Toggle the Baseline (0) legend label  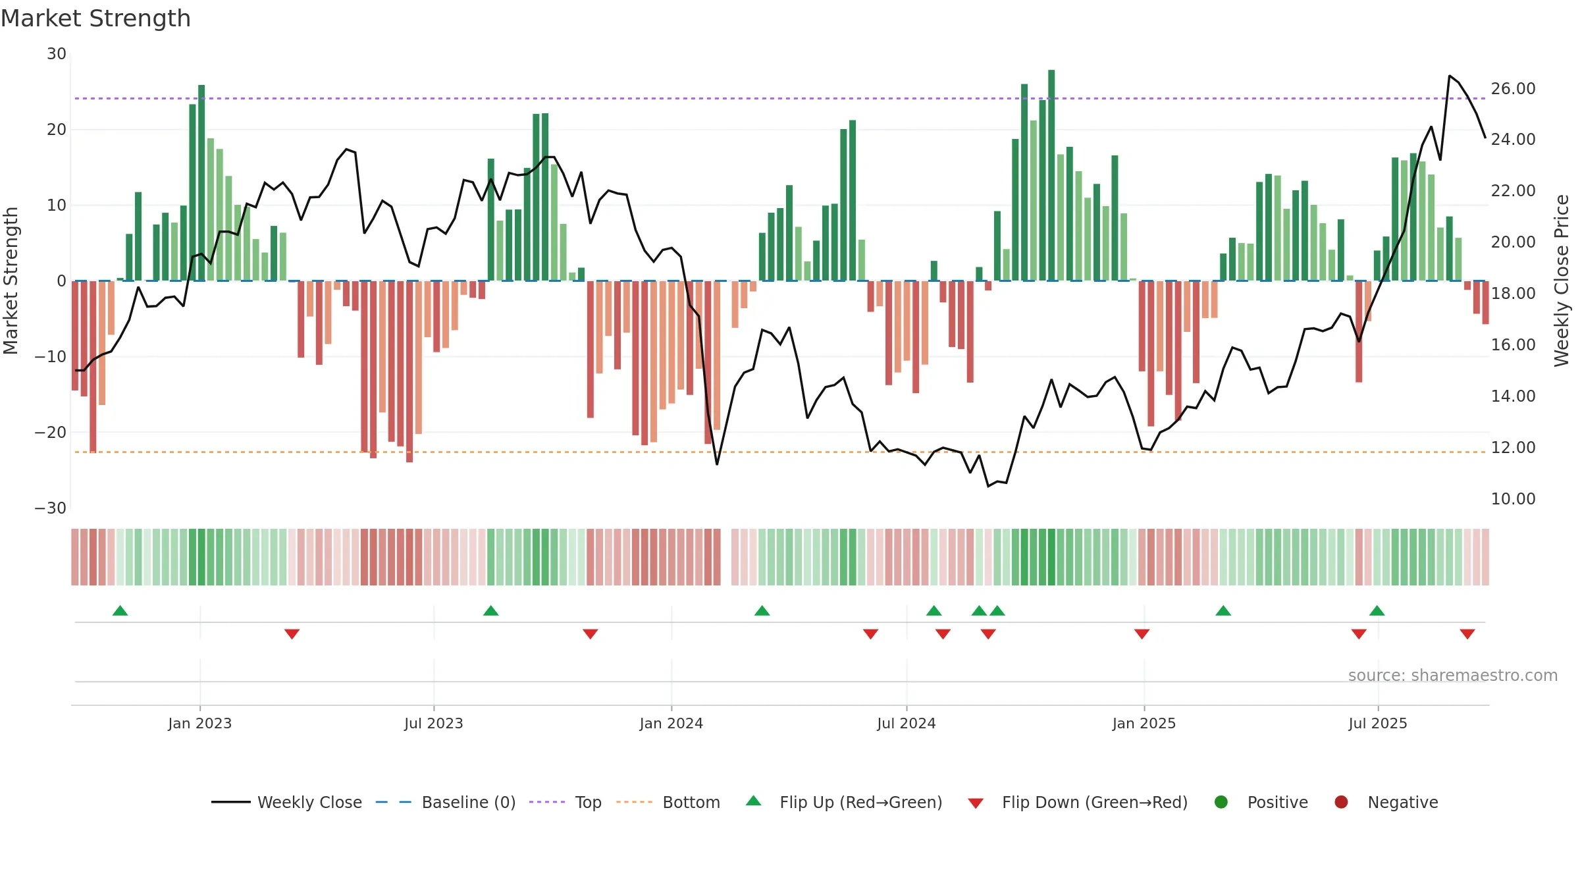469,803
